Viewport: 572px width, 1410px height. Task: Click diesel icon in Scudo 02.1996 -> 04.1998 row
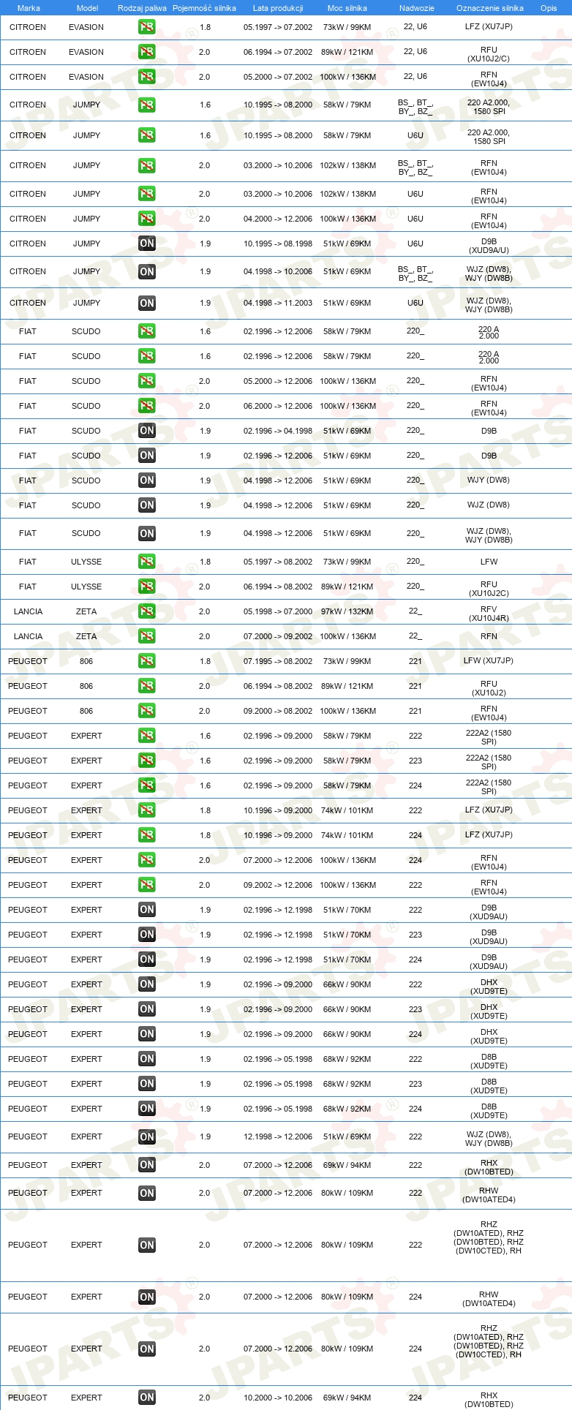pos(147,431)
